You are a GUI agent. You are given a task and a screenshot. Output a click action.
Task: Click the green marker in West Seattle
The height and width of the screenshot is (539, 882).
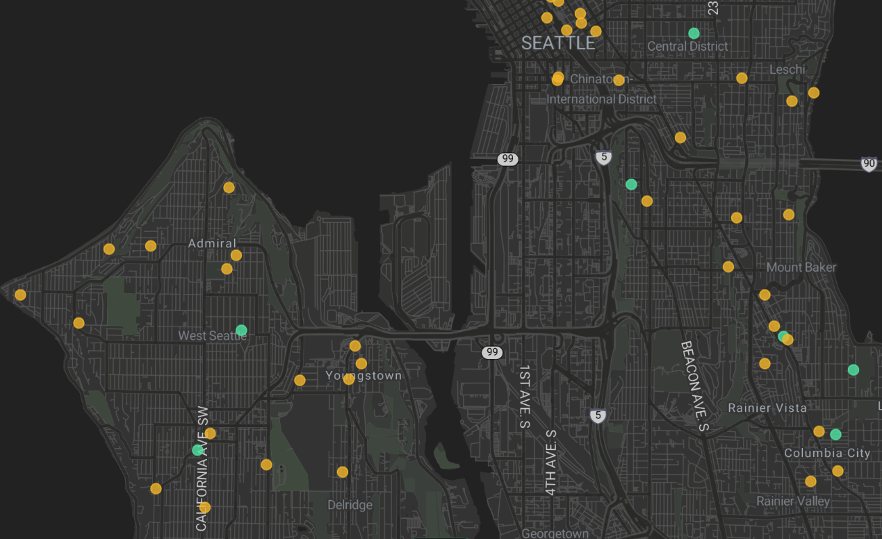(x=240, y=331)
